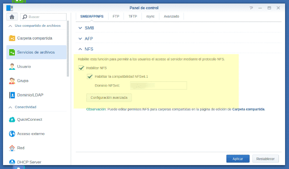Click the Aplicar button

[x=238, y=159]
